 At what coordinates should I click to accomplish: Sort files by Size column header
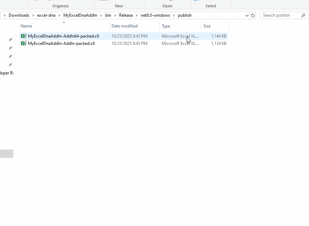(x=207, y=26)
